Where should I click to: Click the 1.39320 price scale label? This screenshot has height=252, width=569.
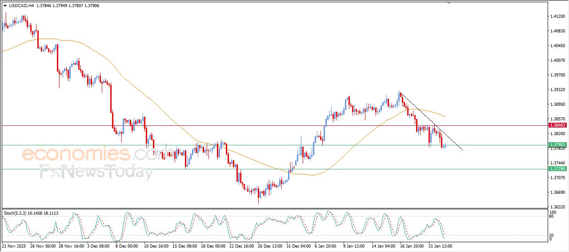click(x=557, y=90)
